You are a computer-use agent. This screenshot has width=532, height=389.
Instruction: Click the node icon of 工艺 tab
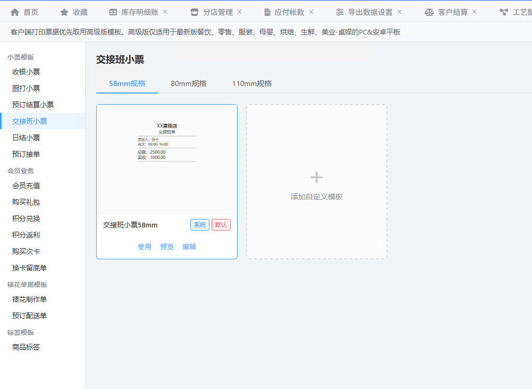(504, 12)
